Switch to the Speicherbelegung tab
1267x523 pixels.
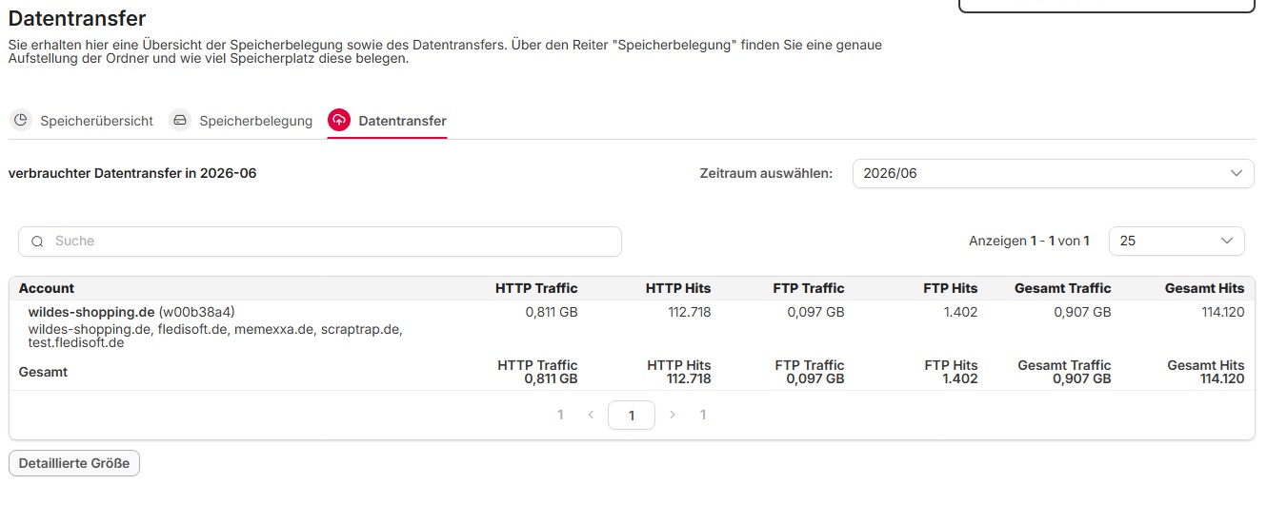241,121
